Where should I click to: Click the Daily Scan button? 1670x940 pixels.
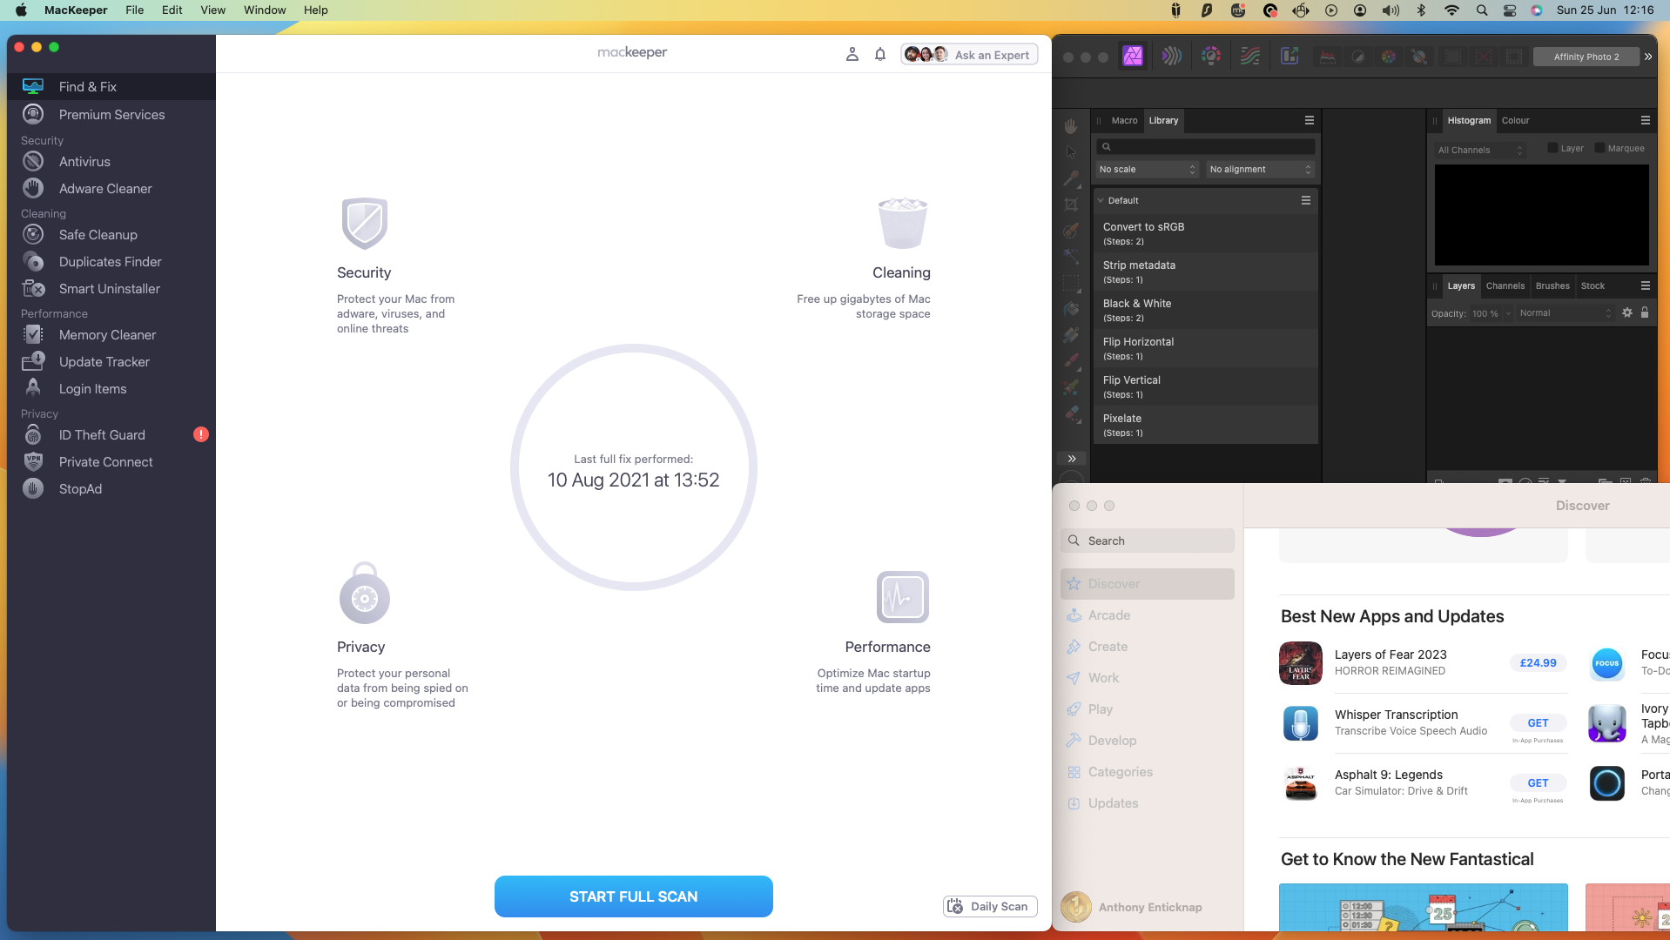coord(989,906)
